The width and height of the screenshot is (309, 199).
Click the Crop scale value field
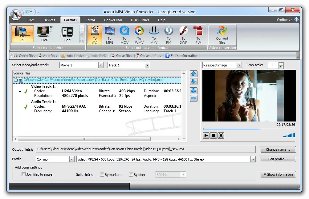pos(273,65)
